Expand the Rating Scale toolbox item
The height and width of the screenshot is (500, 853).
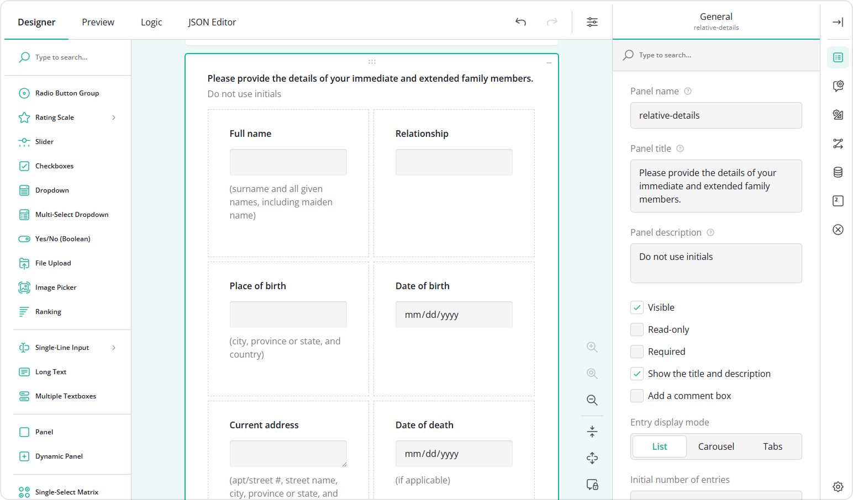114,117
